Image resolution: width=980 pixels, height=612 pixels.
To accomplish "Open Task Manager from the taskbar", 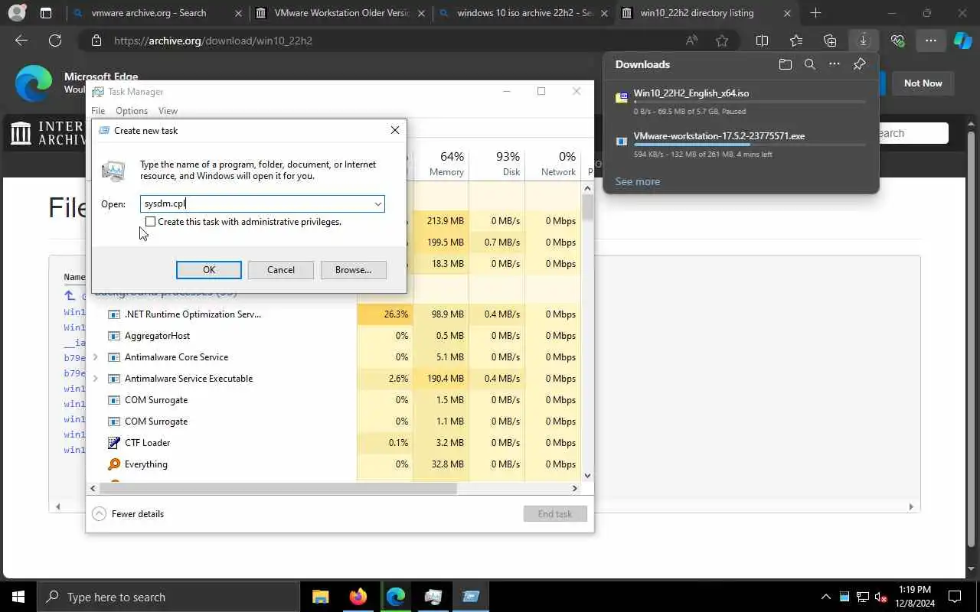I will 433,597.
